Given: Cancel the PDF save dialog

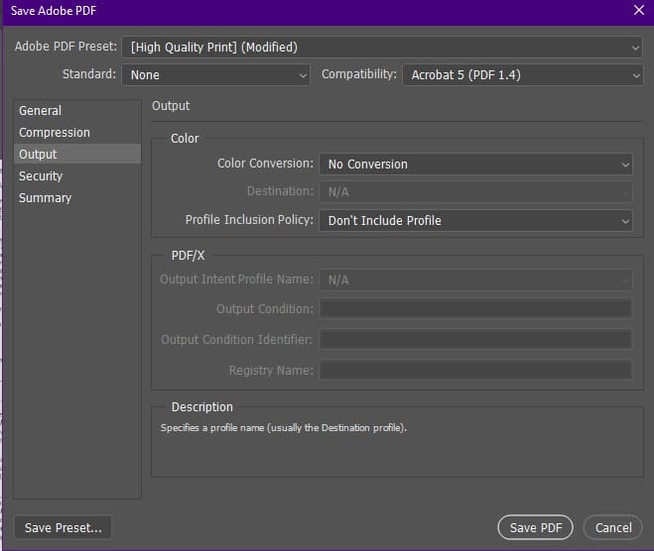Looking at the screenshot, I should [x=612, y=527].
